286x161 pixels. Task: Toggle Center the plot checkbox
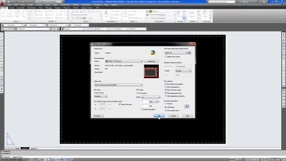pyautogui.click(x=119, y=104)
